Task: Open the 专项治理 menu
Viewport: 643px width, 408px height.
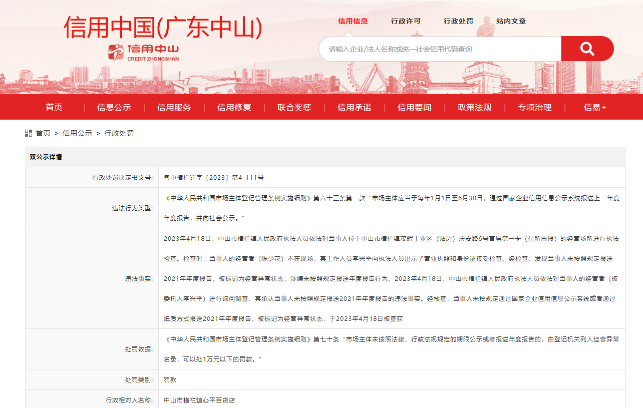Action: 535,107
